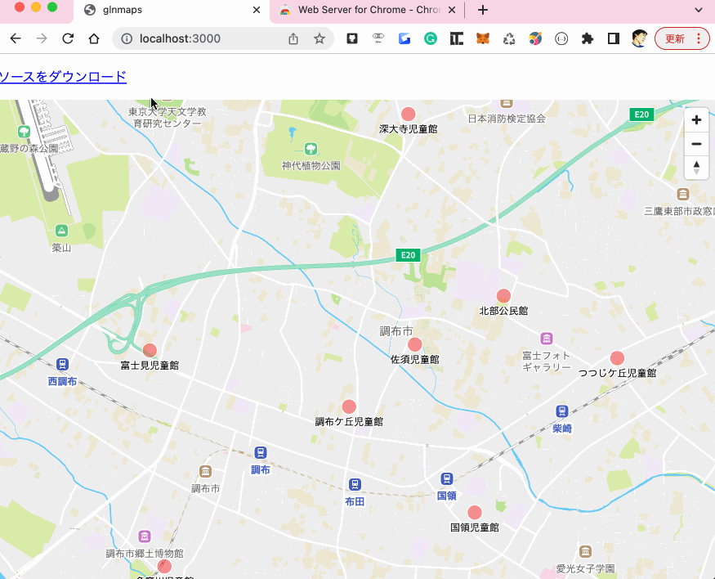This screenshot has width=715, height=579.
Task: Click the 調布 station icon
Action: click(x=261, y=452)
